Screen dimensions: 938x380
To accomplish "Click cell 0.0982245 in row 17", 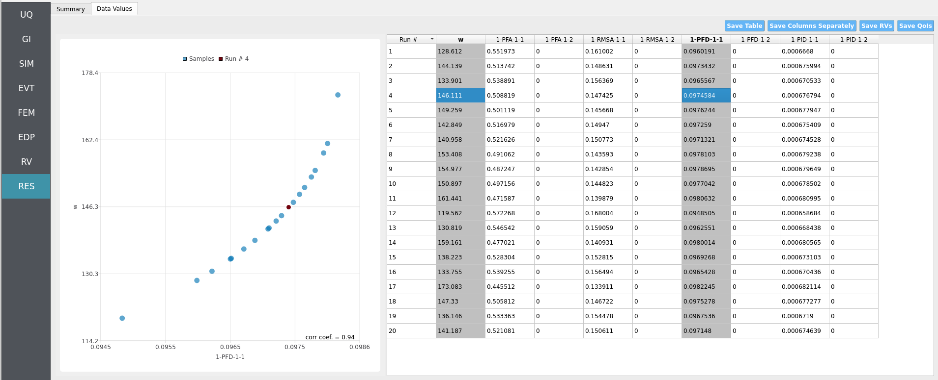I will tap(706, 287).
